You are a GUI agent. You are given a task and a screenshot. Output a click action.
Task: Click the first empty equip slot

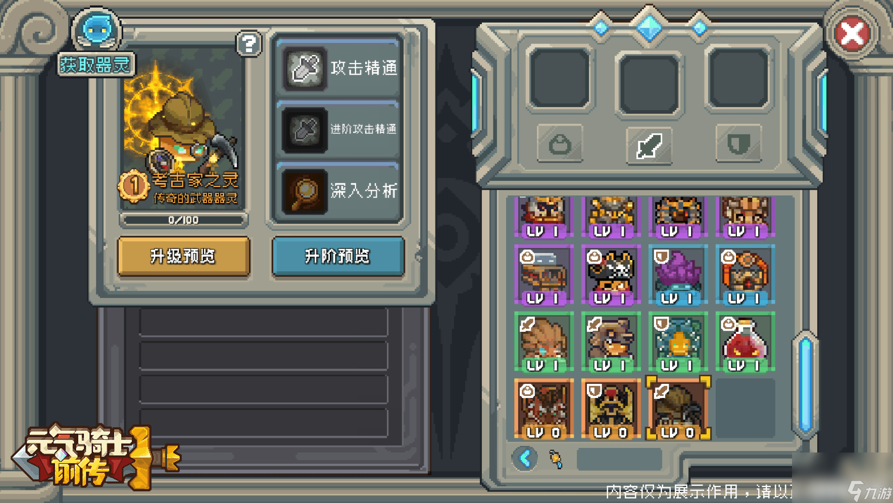[x=560, y=78]
